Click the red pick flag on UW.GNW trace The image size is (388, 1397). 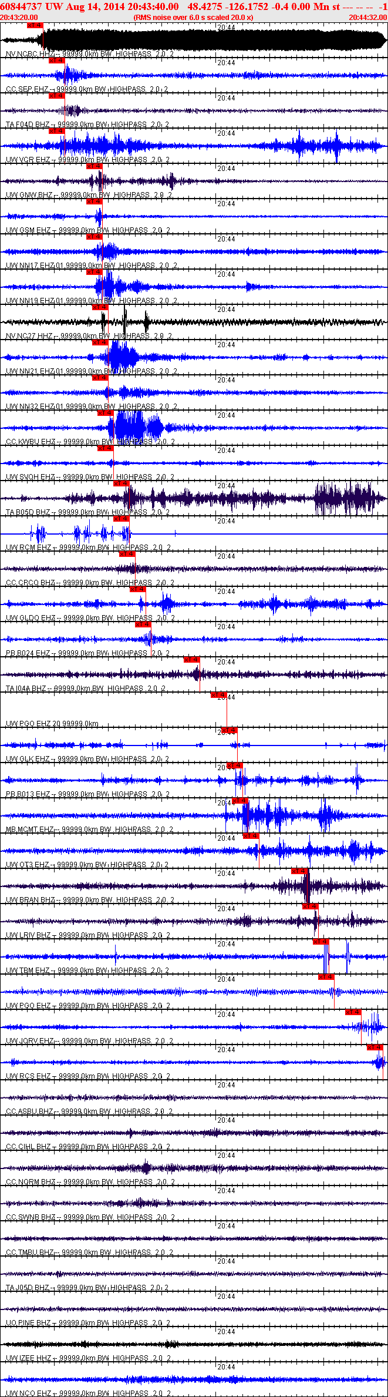(95, 166)
